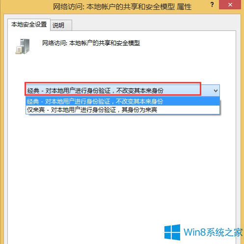Image resolution: width=244 pixels, height=244 pixels.
Task: Click the blue Windows logo watermark
Action: tap(172, 232)
